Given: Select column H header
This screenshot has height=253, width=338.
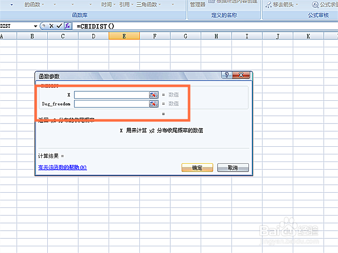Looking at the screenshot, I should pos(216,36).
